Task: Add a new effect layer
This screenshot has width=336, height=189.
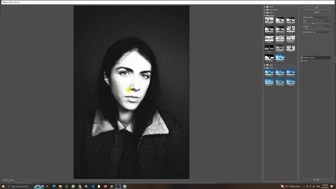Action: [314, 180]
